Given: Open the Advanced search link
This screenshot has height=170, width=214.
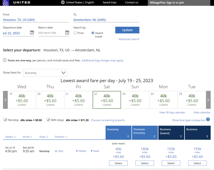Looking at the screenshot, I should click(x=129, y=39).
